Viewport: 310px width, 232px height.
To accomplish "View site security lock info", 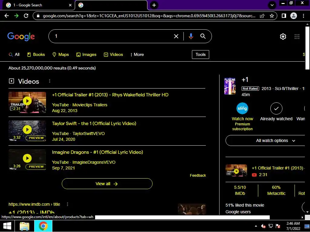I will [38, 16].
